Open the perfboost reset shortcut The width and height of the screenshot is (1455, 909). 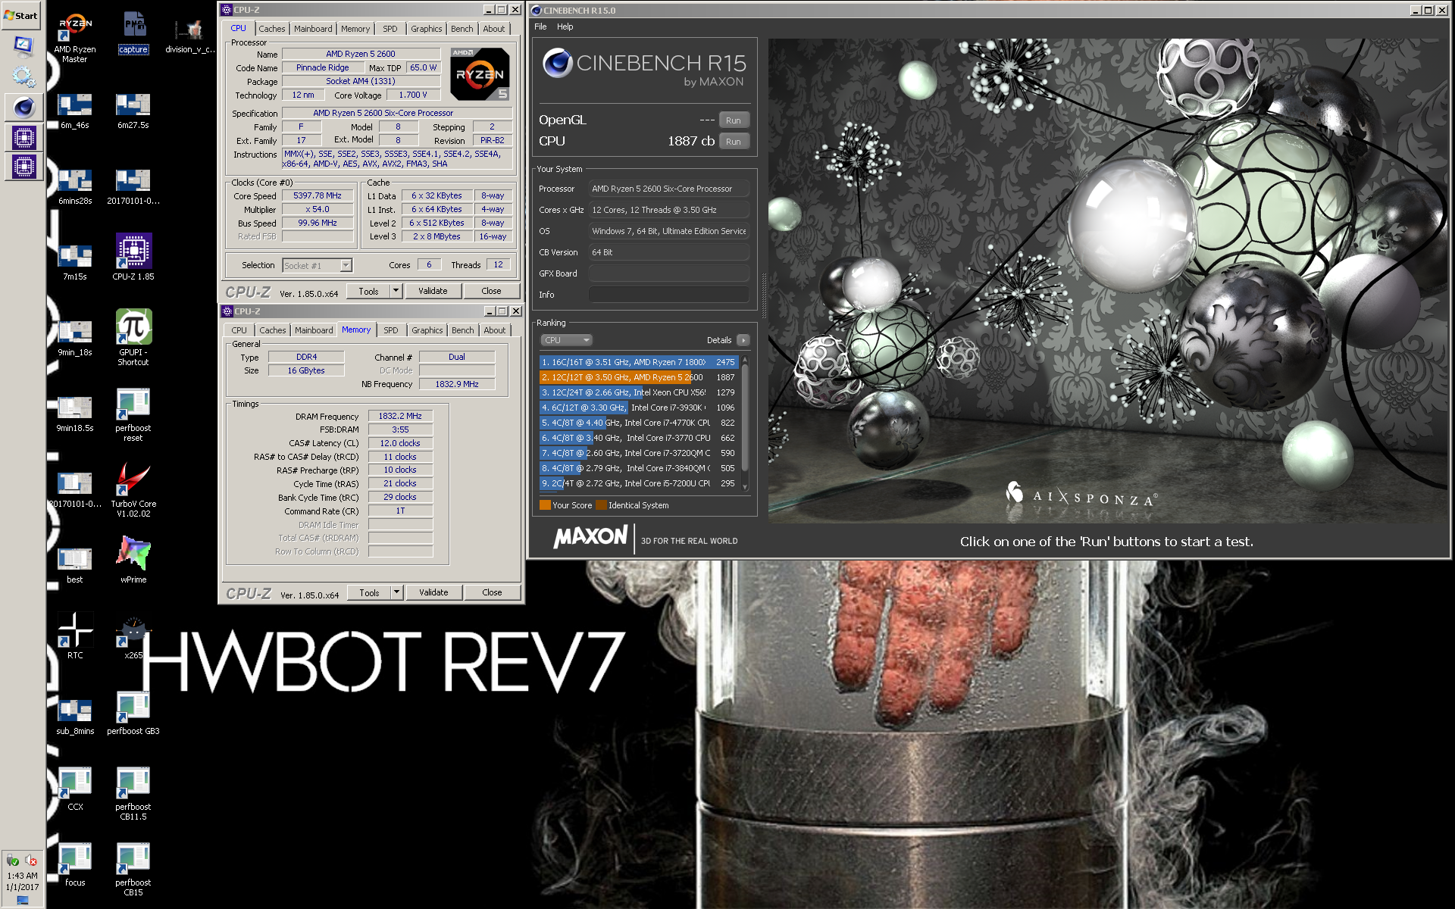click(x=133, y=414)
